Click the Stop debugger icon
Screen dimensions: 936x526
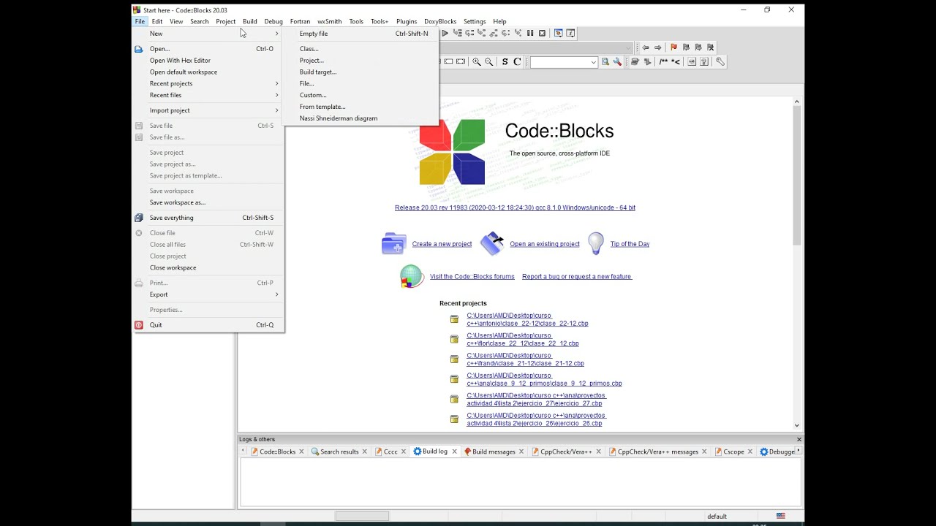pyautogui.click(x=542, y=33)
